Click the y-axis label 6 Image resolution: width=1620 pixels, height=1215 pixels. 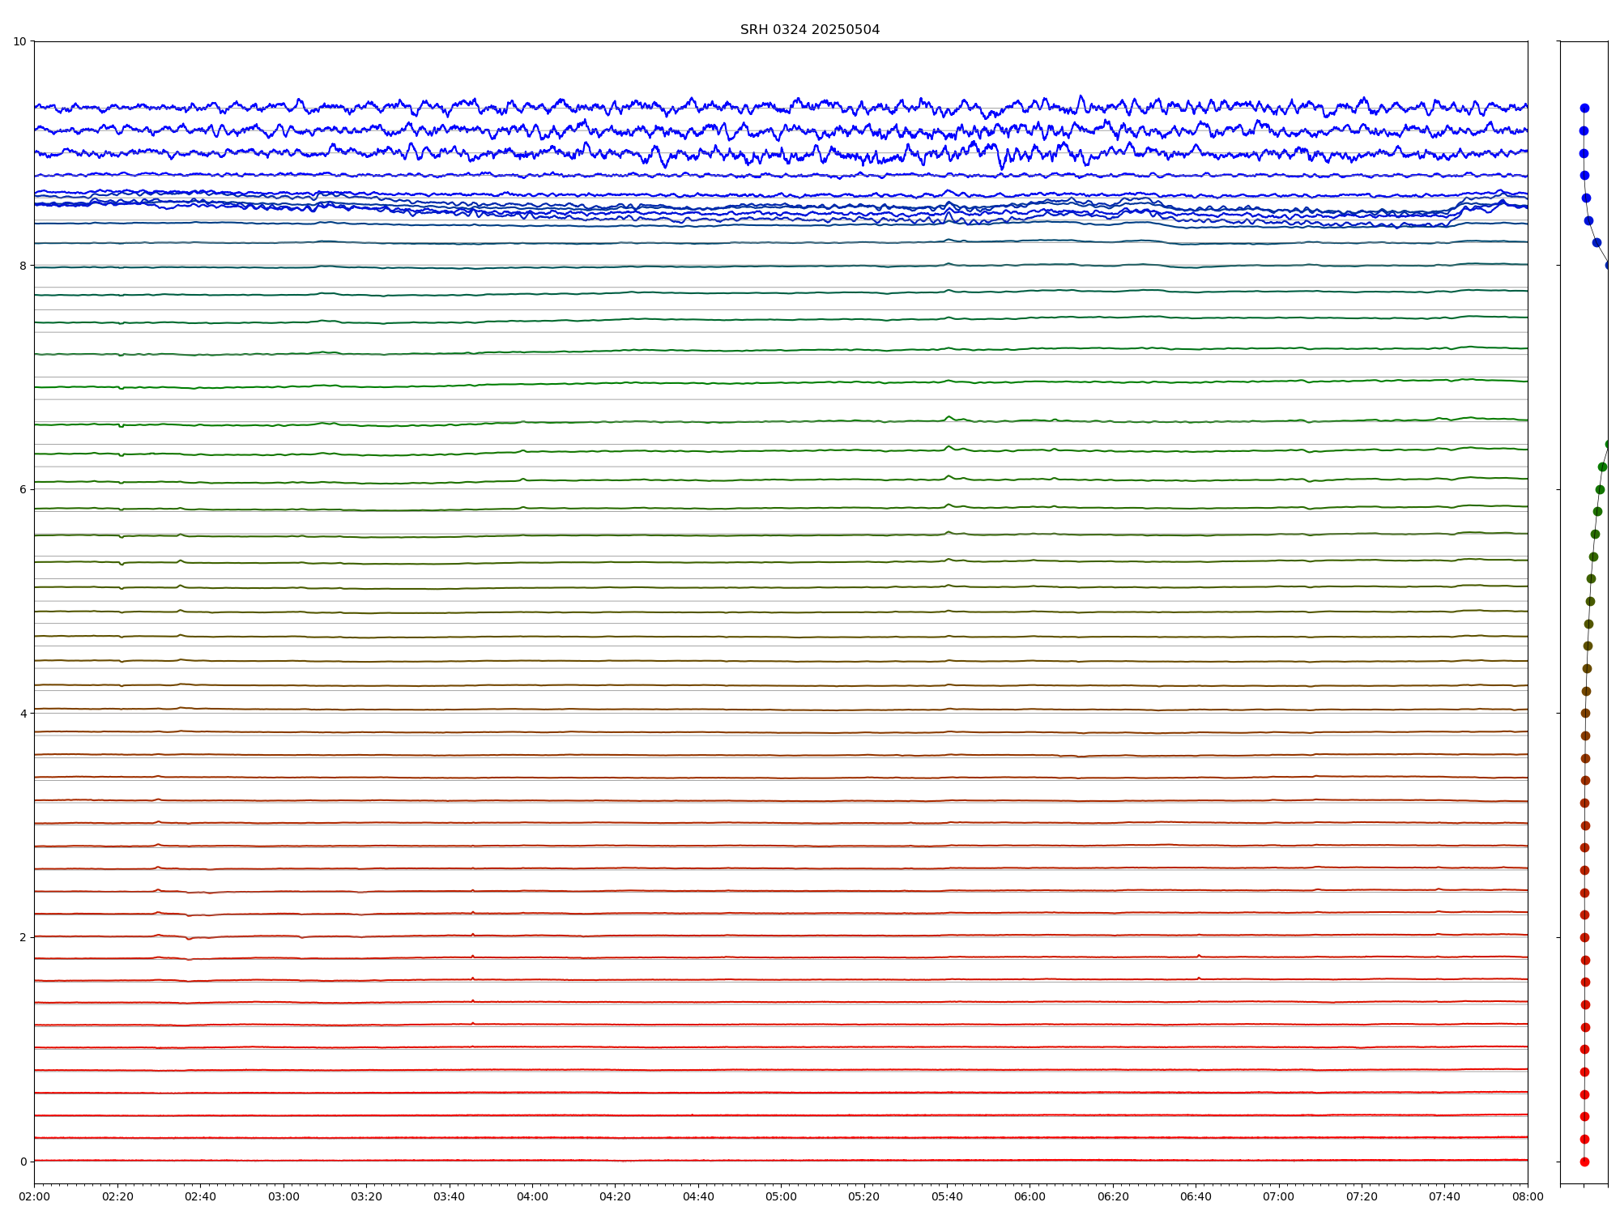[23, 489]
